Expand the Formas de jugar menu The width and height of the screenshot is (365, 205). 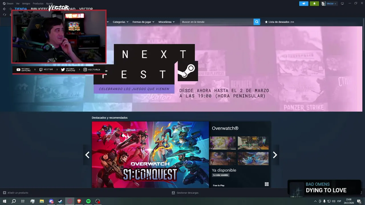coord(143,22)
